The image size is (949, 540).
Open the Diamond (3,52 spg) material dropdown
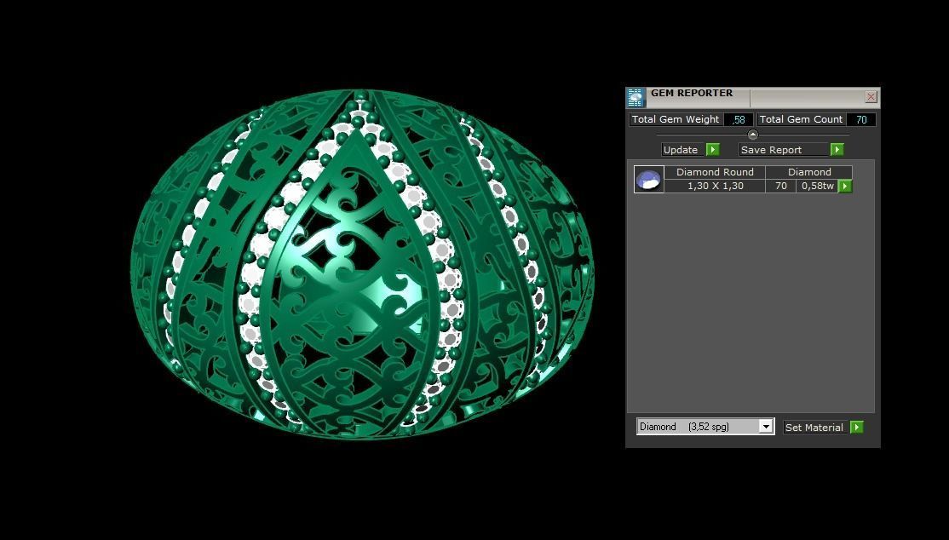[766, 427]
